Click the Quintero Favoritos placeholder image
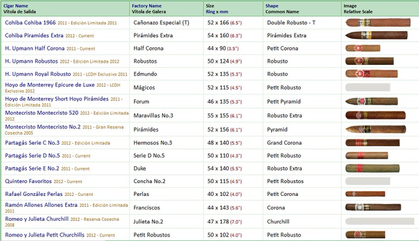419x241 pixels. pos(368,181)
